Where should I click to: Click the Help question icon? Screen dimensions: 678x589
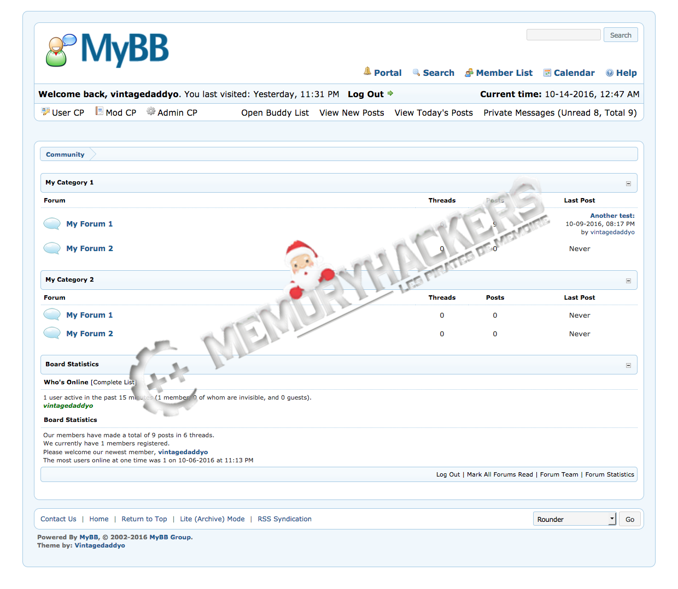pos(610,73)
